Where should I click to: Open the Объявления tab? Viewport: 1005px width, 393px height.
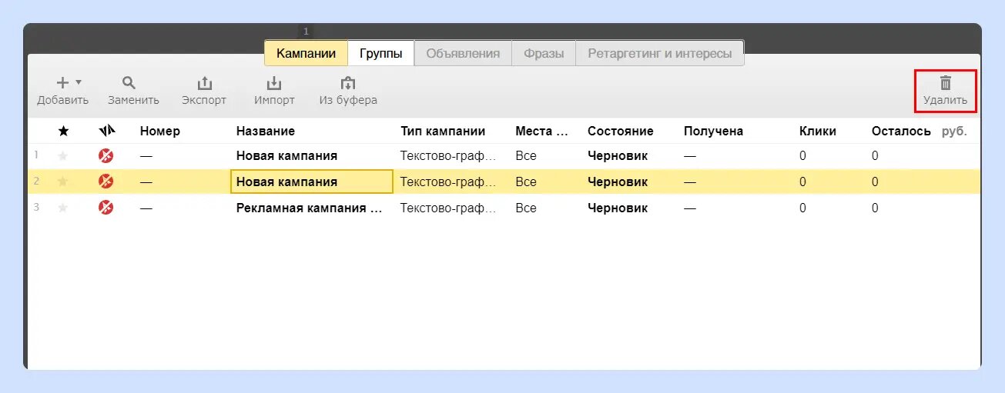463,54
